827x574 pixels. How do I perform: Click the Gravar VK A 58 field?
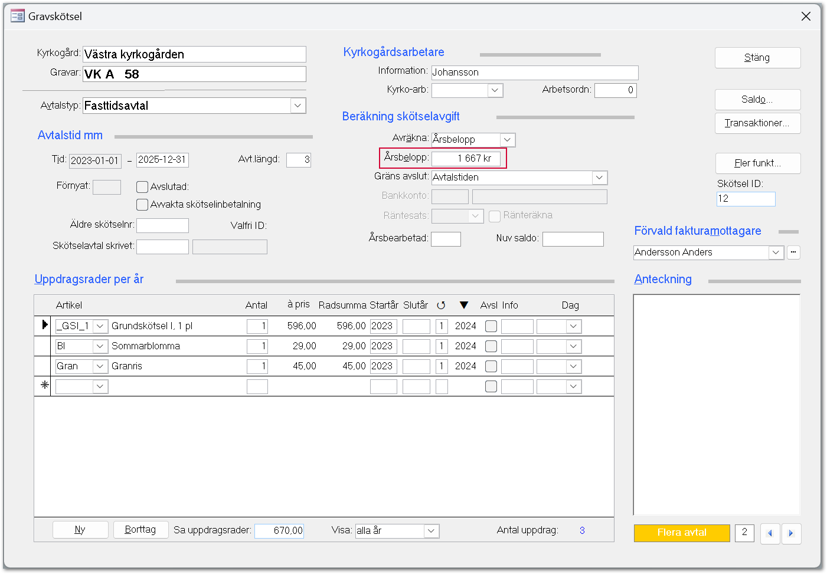194,74
